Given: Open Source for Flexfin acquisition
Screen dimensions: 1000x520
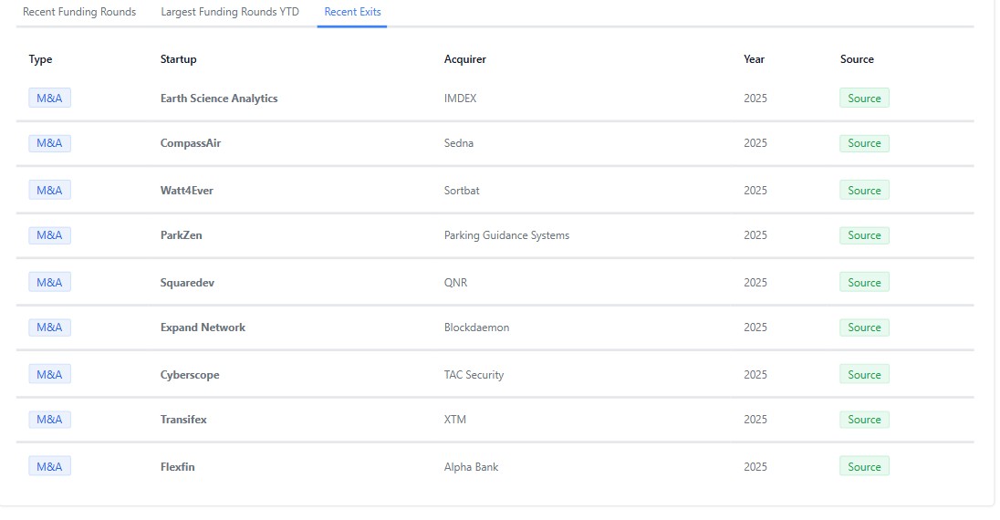Looking at the screenshot, I should click(x=864, y=466).
